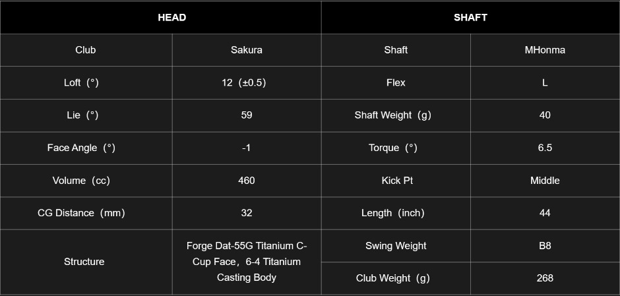Click the SHAFT column header
The image size is (620, 296).
(x=470, y=17)
